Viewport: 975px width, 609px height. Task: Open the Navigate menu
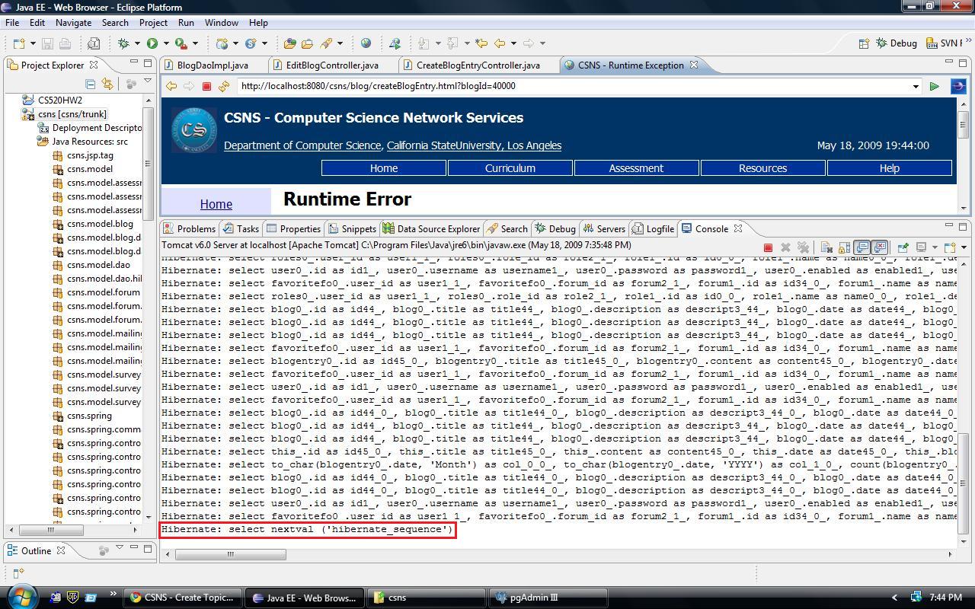pyautogui.click(x=73, y=23)
